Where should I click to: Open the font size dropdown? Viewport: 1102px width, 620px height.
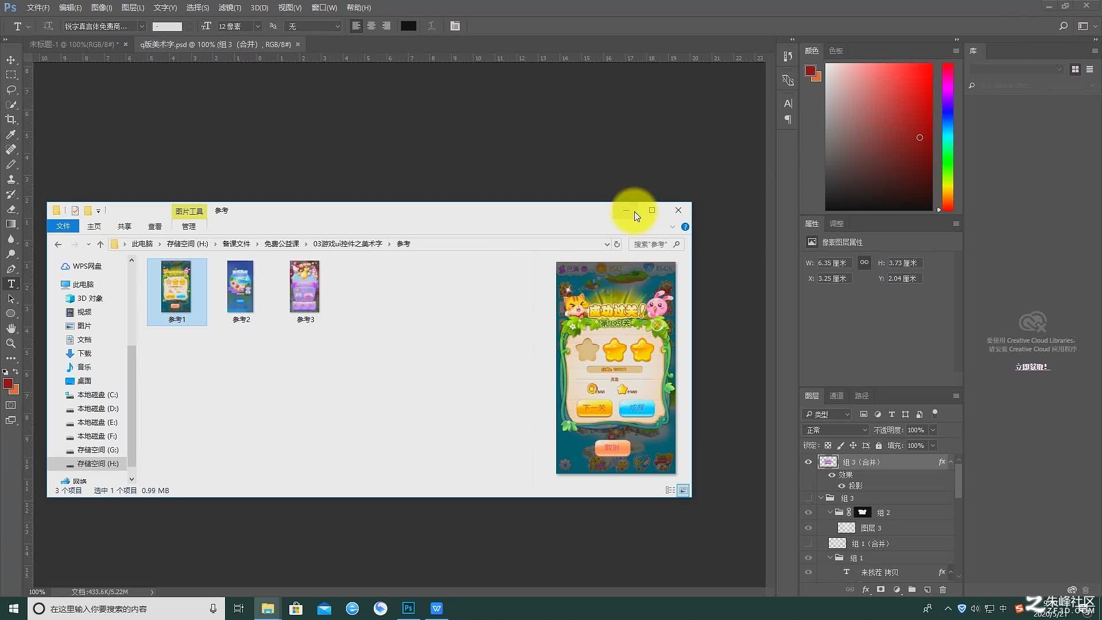[x=258, y=26]
